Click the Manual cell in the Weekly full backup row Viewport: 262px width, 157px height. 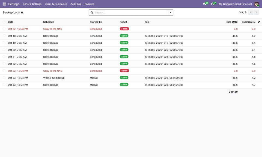click(x=94, y=78)
